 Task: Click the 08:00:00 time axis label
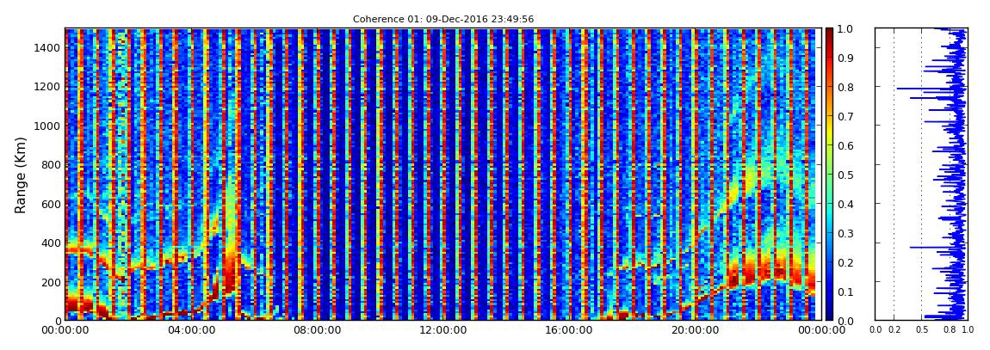(315, 330)
